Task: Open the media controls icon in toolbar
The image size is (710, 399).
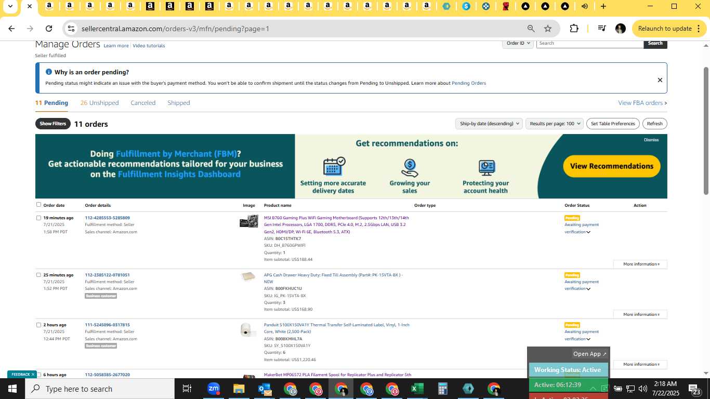Action: 601,29
